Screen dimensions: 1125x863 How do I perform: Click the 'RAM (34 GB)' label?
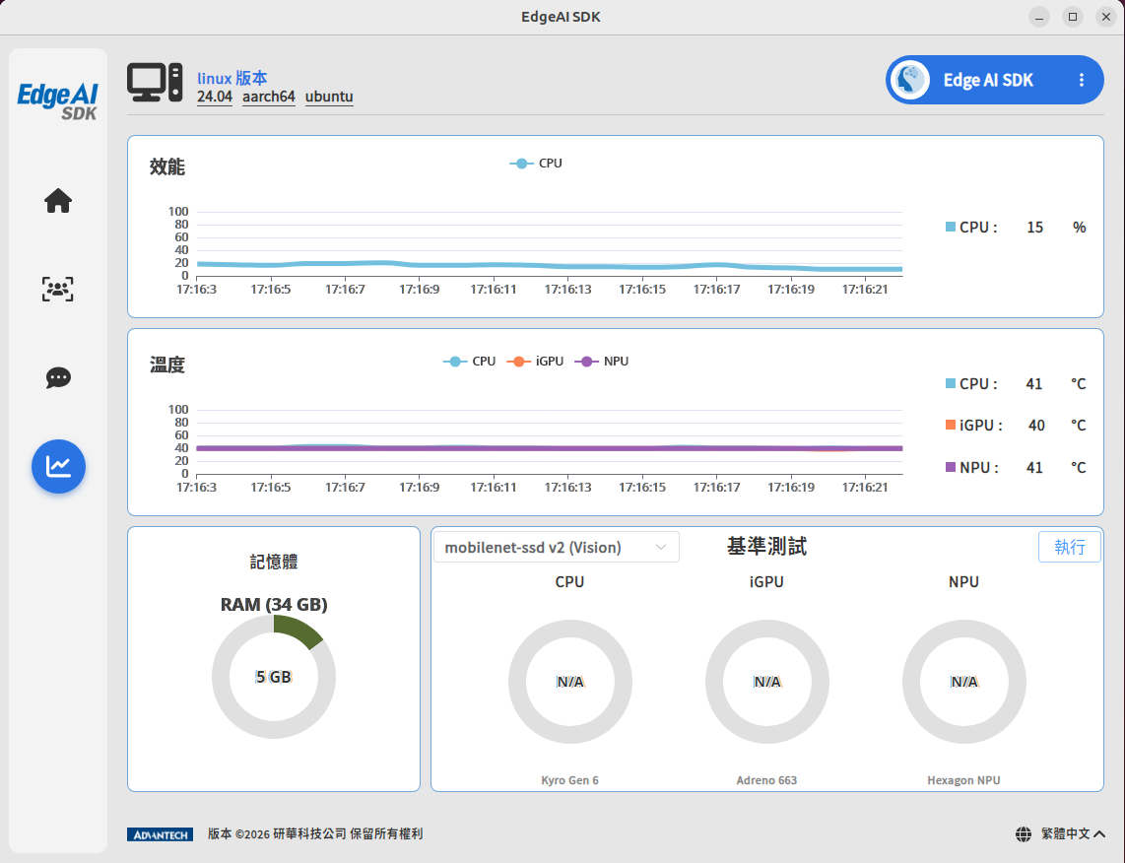(x=273, y=605)
